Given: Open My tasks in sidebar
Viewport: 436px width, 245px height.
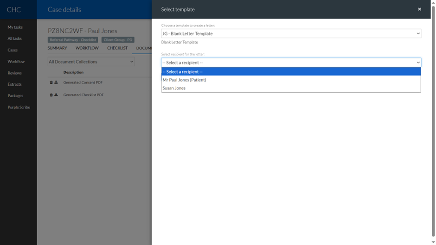Looking at the screenshot, I should [15, 27].
